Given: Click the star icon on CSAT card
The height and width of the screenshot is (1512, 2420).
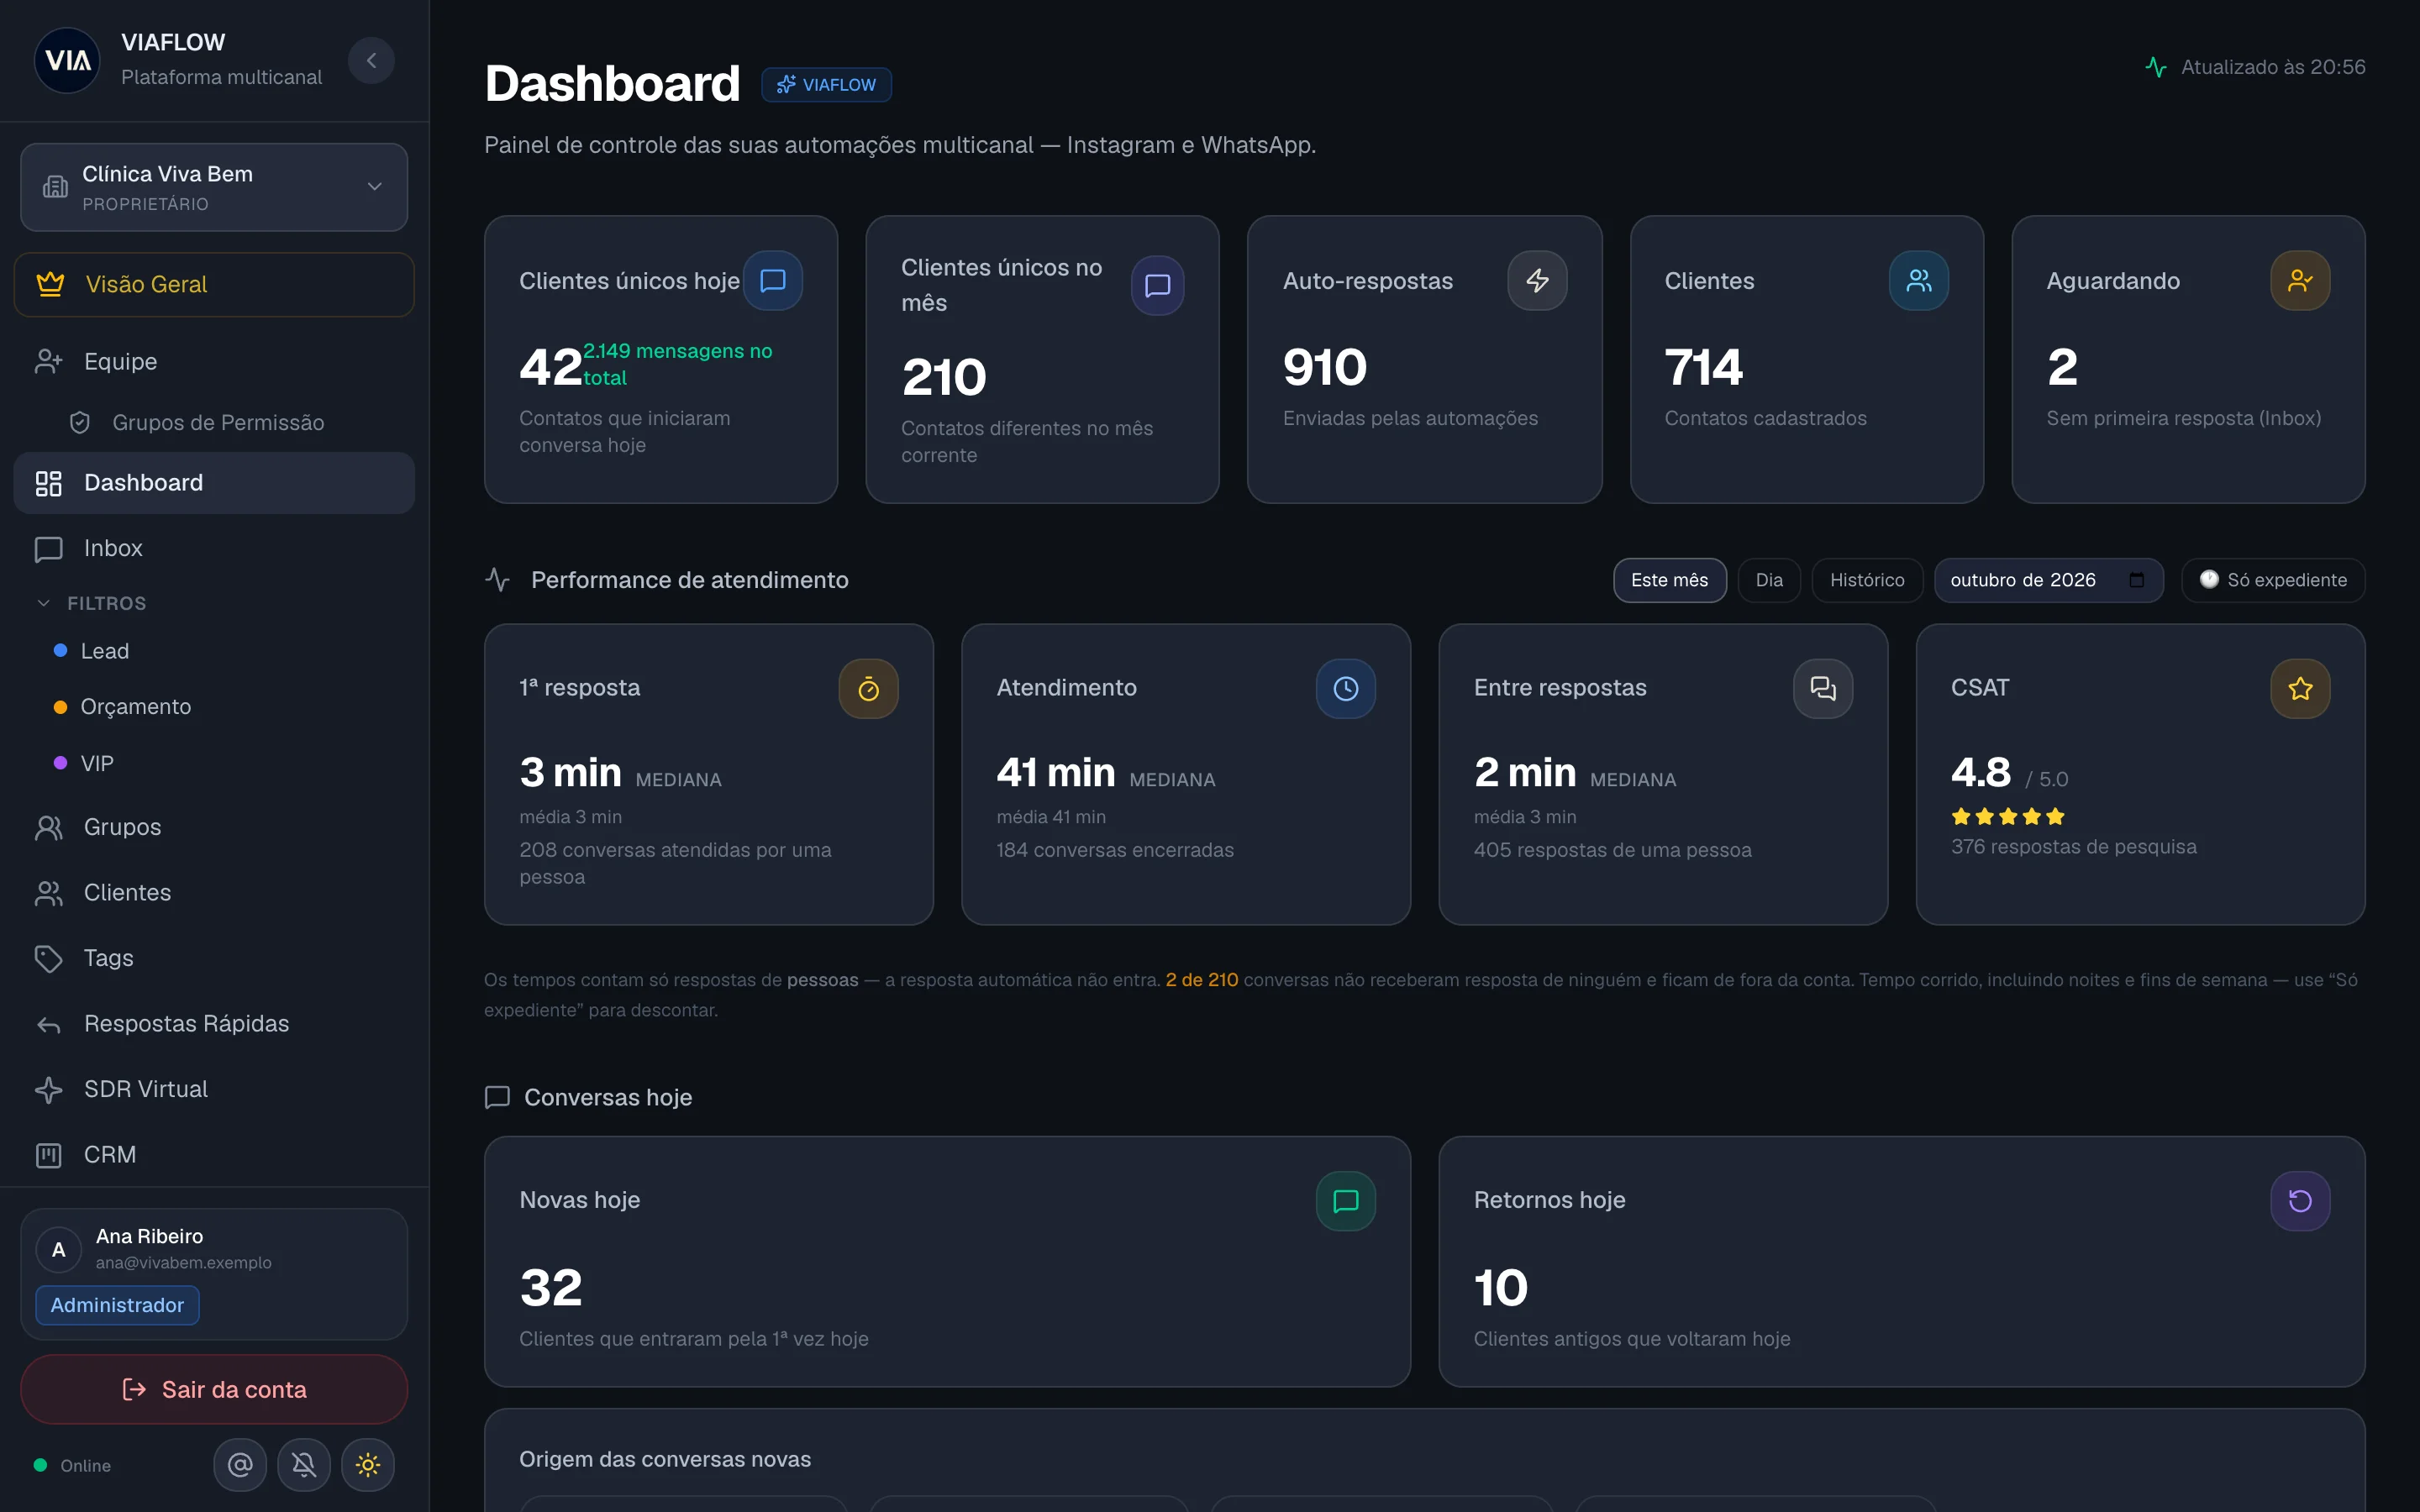Looking at the screenshot, I should pyautogui.click(x=2300, y=689).
